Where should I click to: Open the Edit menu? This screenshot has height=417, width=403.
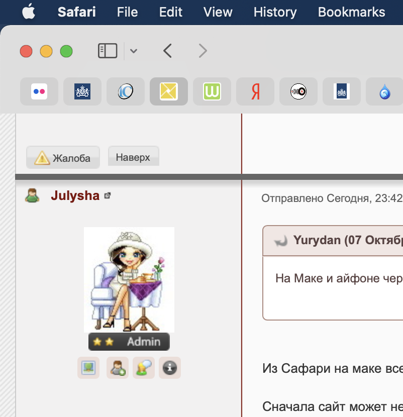[170, 12]
